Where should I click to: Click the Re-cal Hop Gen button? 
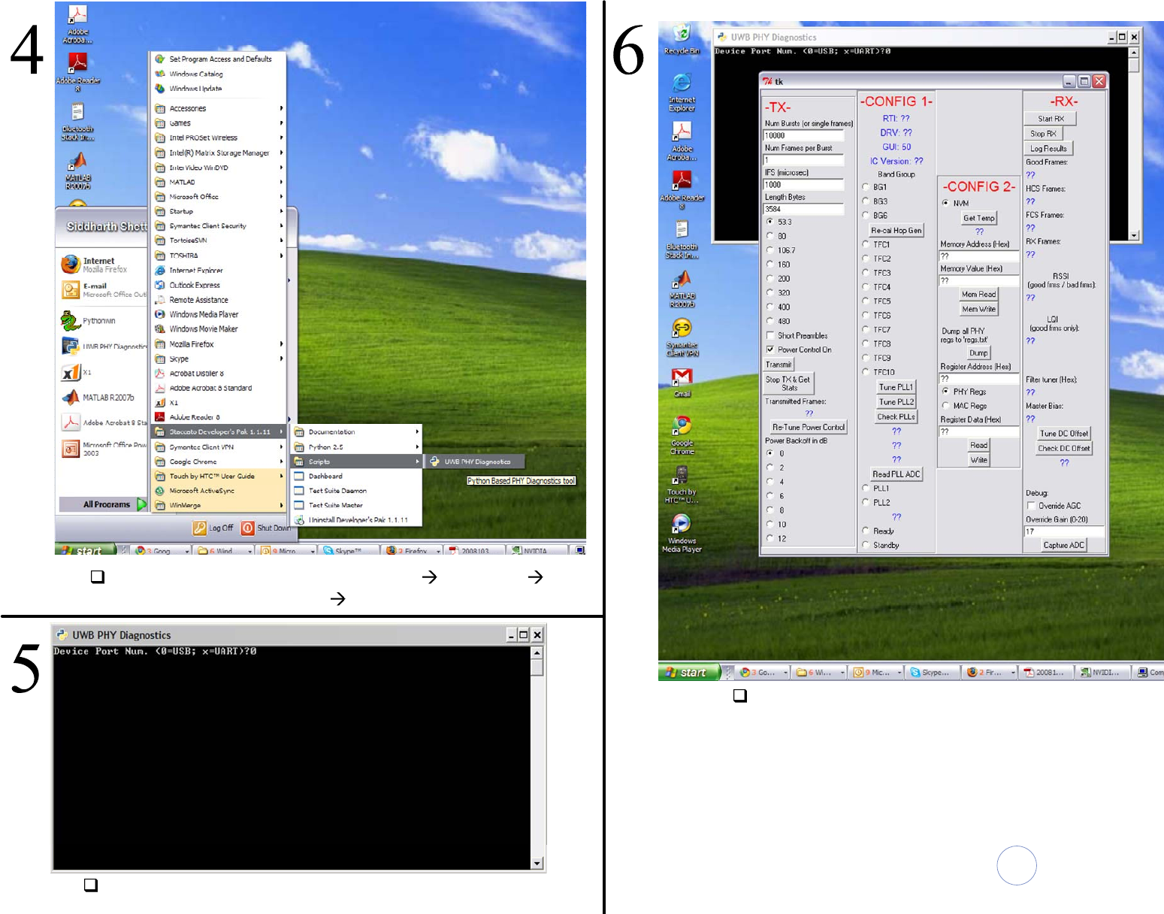(896, 231)
